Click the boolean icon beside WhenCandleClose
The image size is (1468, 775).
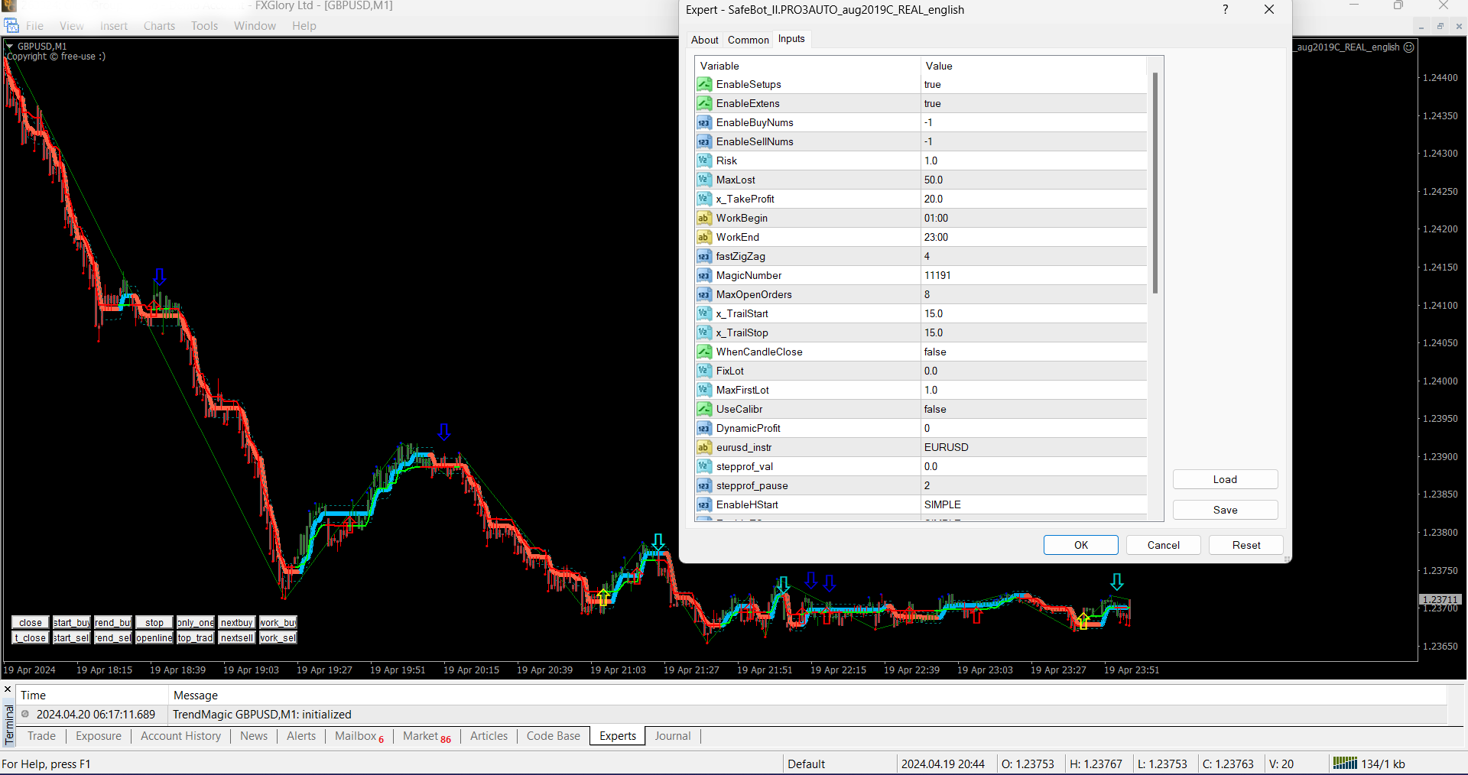coord(704,352)
